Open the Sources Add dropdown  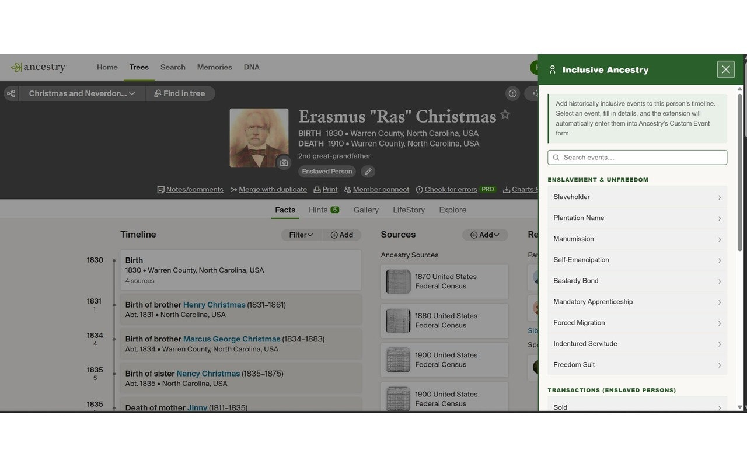click(x=485, y=235)
